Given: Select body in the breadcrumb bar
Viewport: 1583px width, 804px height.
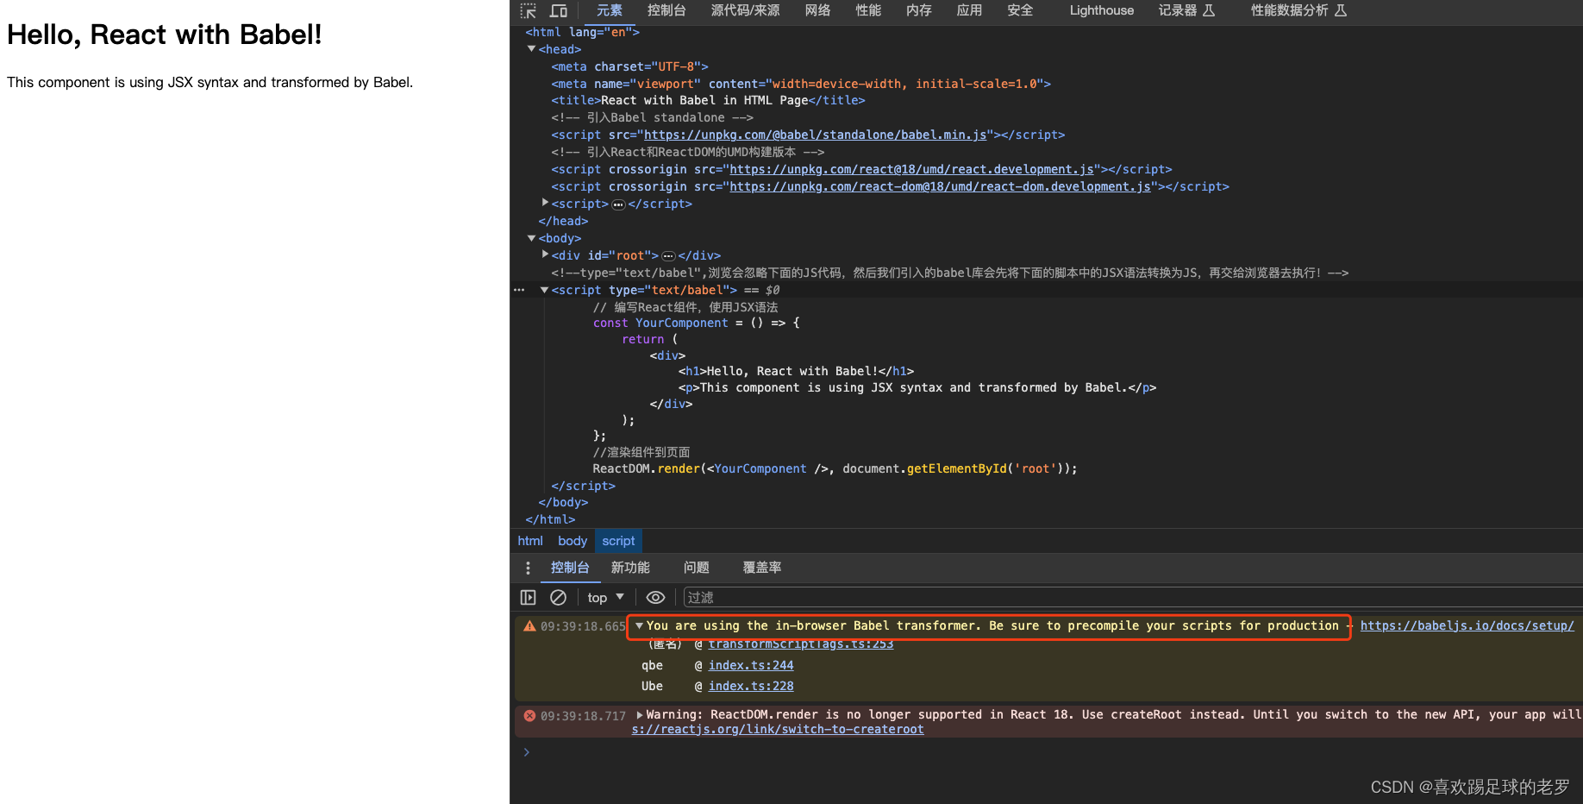Looking at the screenshot, I should tap(573, 541).
